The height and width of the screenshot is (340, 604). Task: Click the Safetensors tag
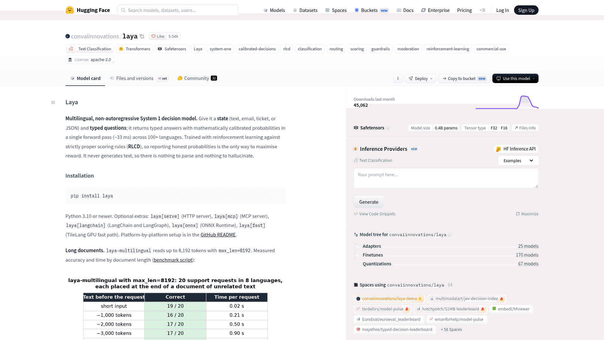(x=172, y=49)
